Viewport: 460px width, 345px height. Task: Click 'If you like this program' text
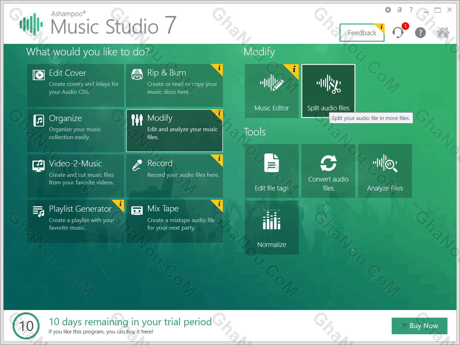pos(101,332)
